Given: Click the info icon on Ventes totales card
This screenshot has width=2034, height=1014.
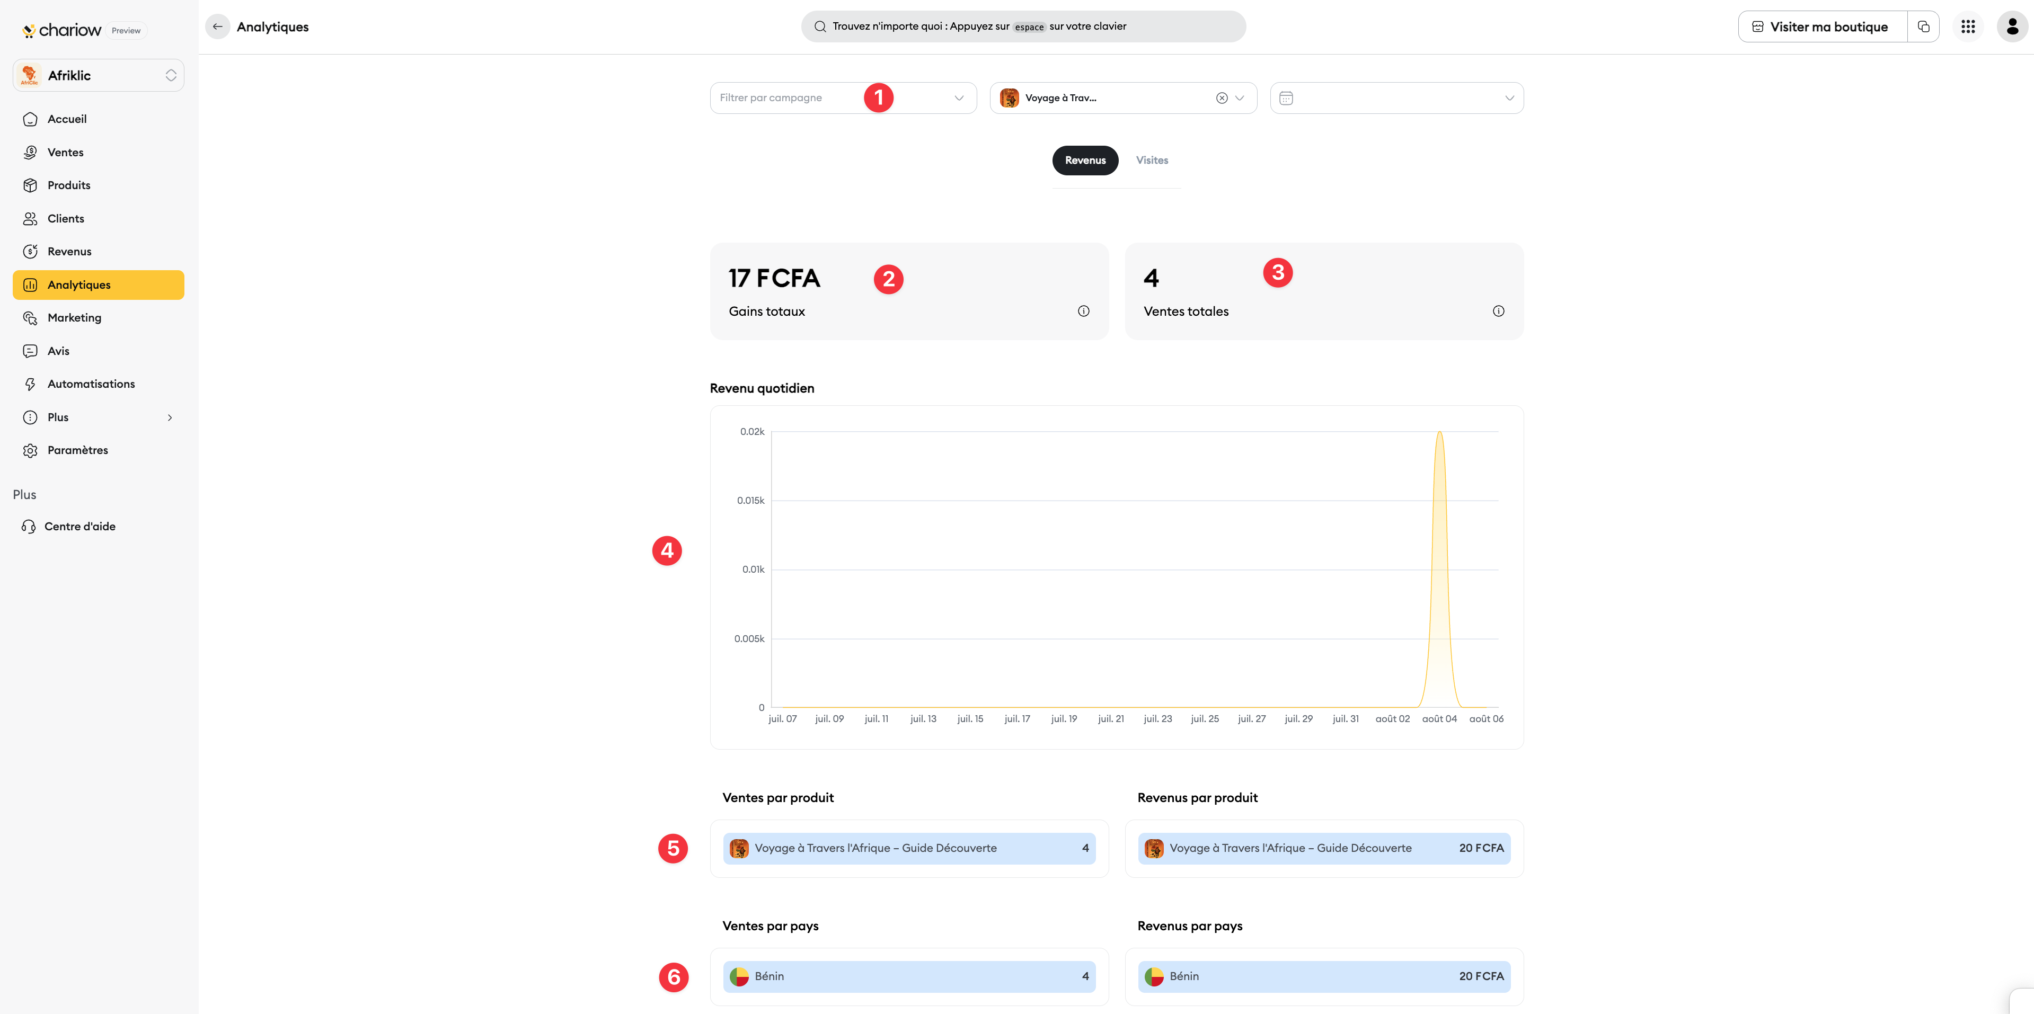Looking at the screenshot, I should [x=1498, y=311].
